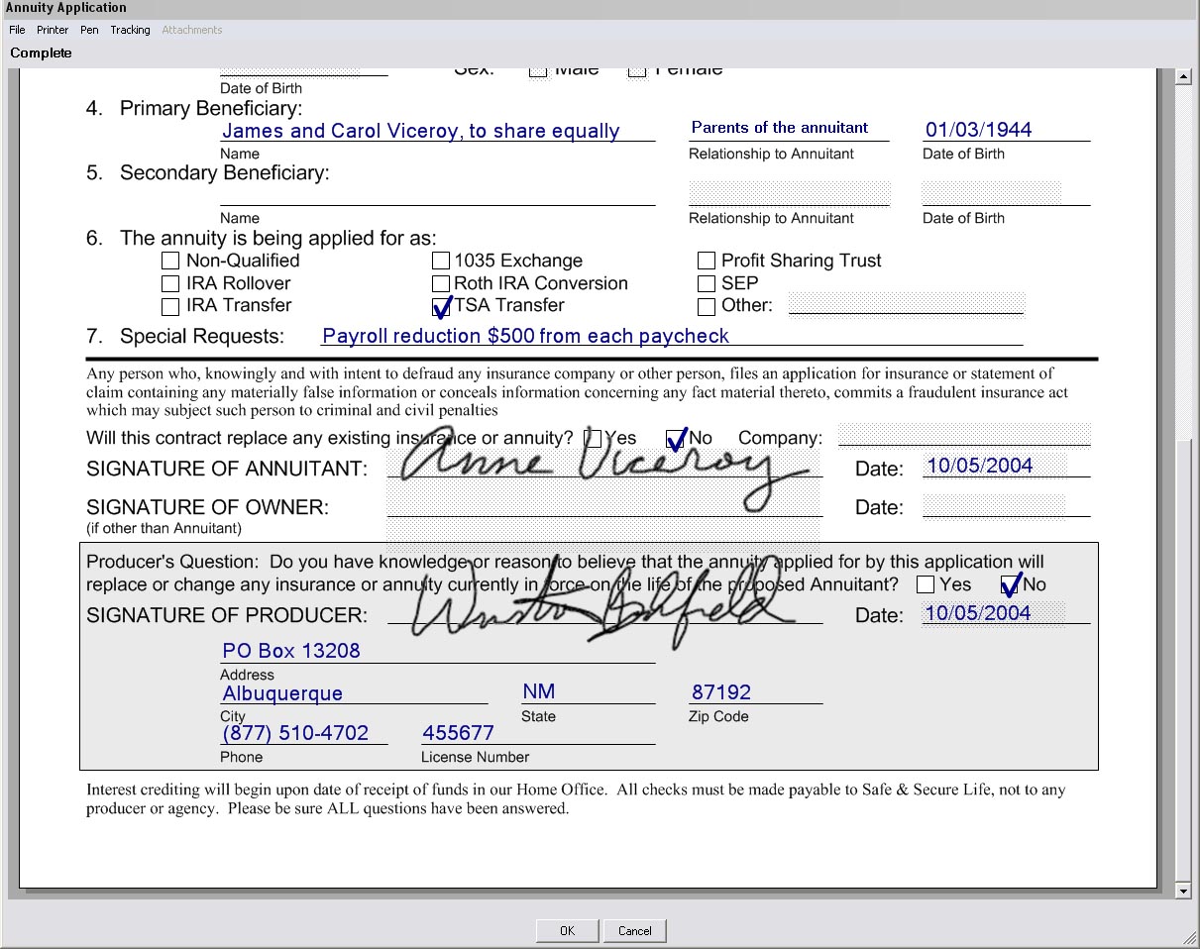Click the Signature of Owner box

604,503
